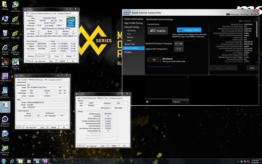Click the Compare Online button
This screenshot has height=164, width=262.
coord(189,30)
